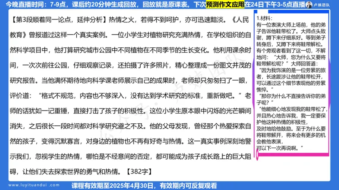Image resolution: width=339 pixels, height=190 pixels.
Task: Click '忽视学生的热情' in the essay
Action: tap(58, 157)
